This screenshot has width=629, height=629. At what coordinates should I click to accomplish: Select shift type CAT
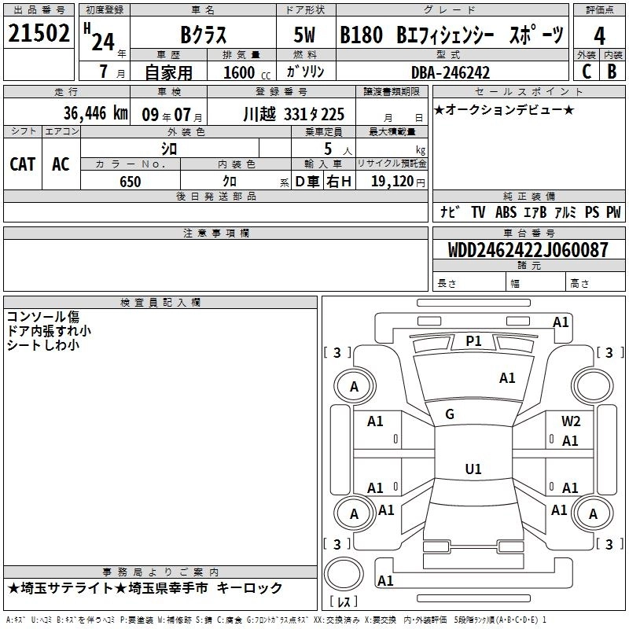pos(23,164)
